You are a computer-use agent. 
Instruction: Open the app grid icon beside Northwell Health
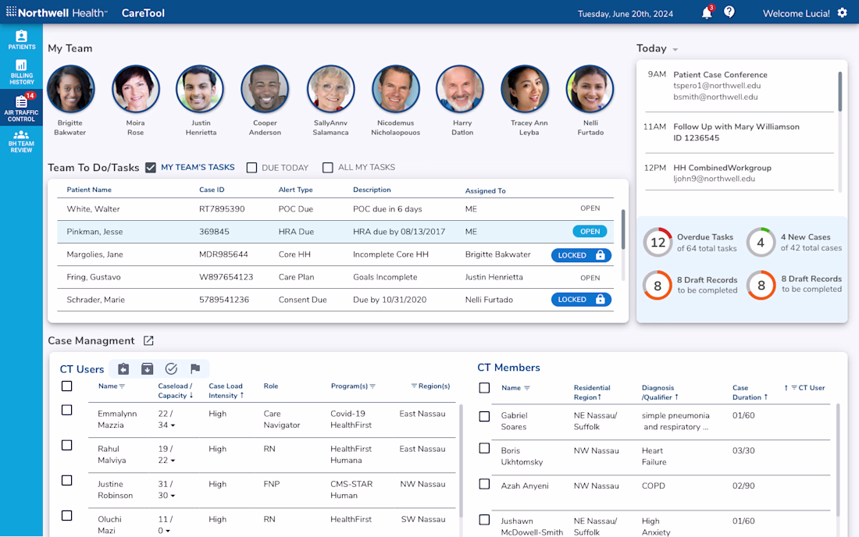point(11,12)
